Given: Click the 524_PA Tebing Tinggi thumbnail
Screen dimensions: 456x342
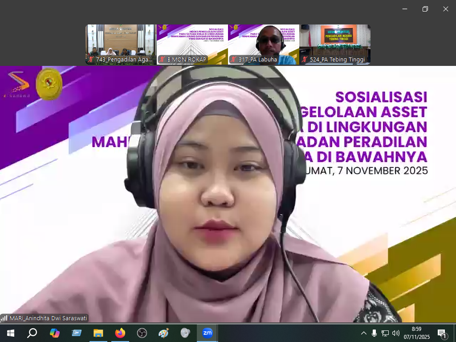Looking at the screenshot, I should pos(334,45).
